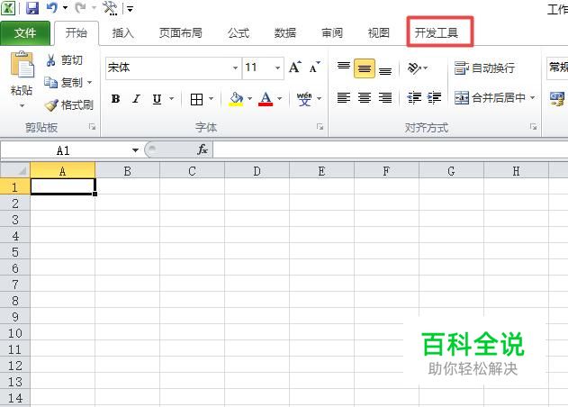Image resolution: width=568 pixels, height=407 pixels.
Task: Toggle top vertical align
Action: [x=344, y=68]
